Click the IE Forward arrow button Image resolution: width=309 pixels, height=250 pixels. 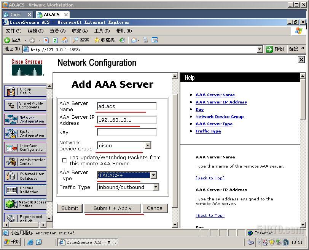click(32, 40)
